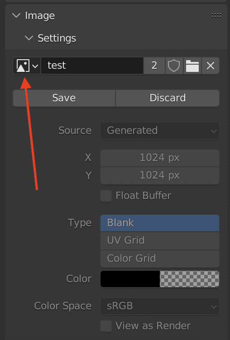Open the Color Space sRGB dropdown
This screenshot has height=340, width=230.
pos(160,306)
